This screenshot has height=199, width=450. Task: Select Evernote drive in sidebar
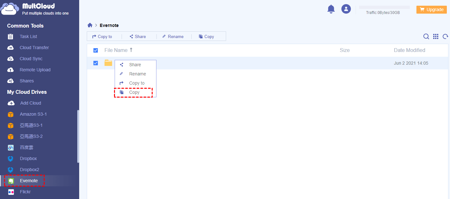29,181
